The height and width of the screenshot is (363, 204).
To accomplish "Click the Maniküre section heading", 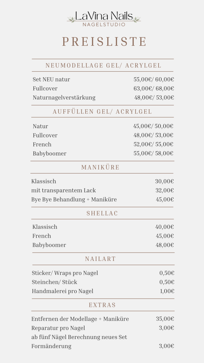I will [100, 167].
